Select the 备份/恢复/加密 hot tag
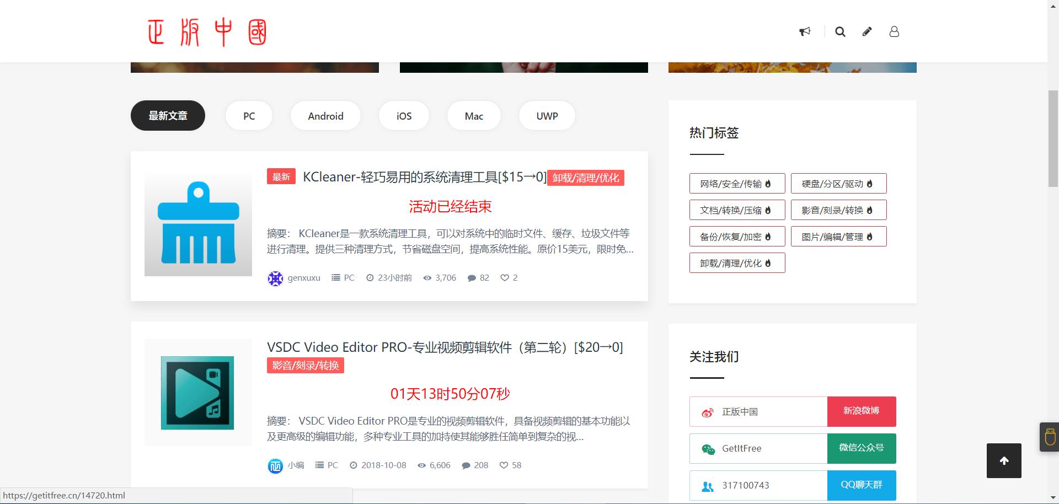Screen dimensions: 1059x504 point(737,237)
